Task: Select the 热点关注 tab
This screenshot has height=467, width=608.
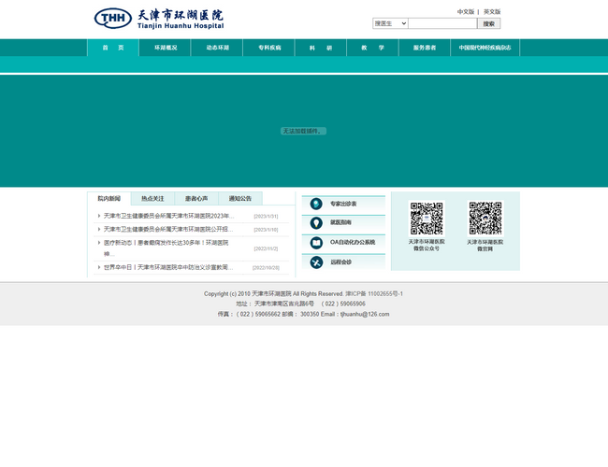Action: [152, 199]
